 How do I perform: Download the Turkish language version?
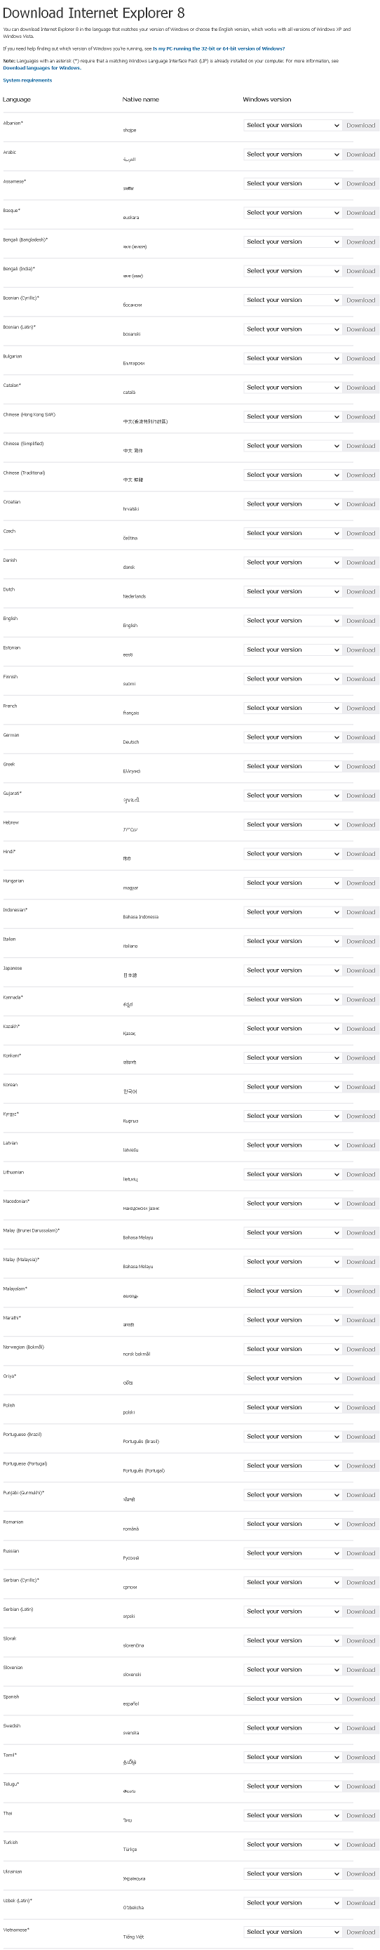click(x=360, y=1845)
